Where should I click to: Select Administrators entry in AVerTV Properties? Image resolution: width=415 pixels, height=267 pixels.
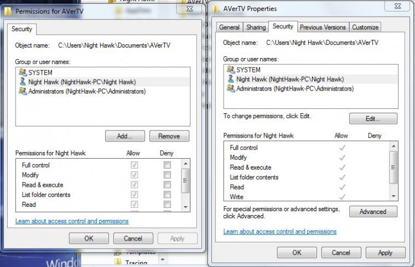(x=311, y=88)
